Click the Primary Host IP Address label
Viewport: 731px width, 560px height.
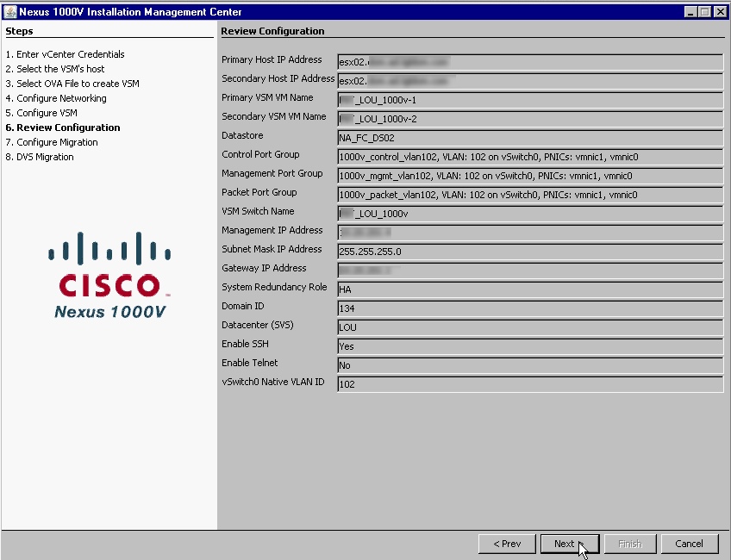click(272, 59)
